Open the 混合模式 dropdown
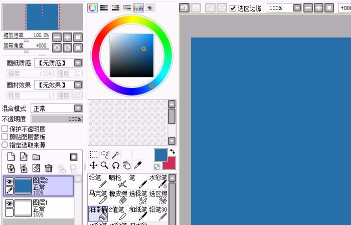The image size is (351, 225). click(78, 108)
